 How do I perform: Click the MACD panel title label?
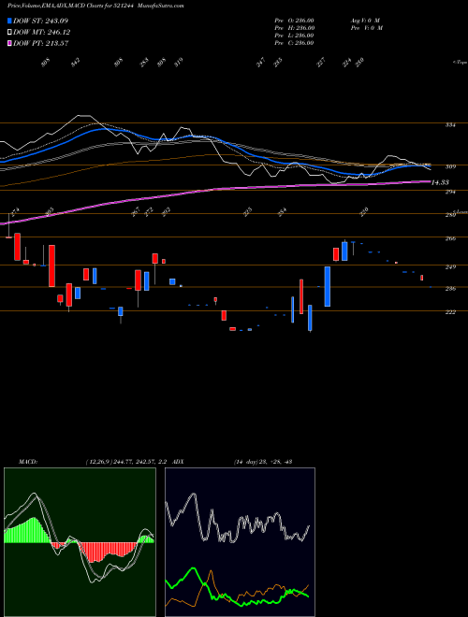[27, 461]
